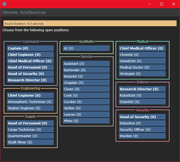Viewport: 180px width, 162px height.
Task: Pick the Roboticist job
Action: click(x=142, y=95)
